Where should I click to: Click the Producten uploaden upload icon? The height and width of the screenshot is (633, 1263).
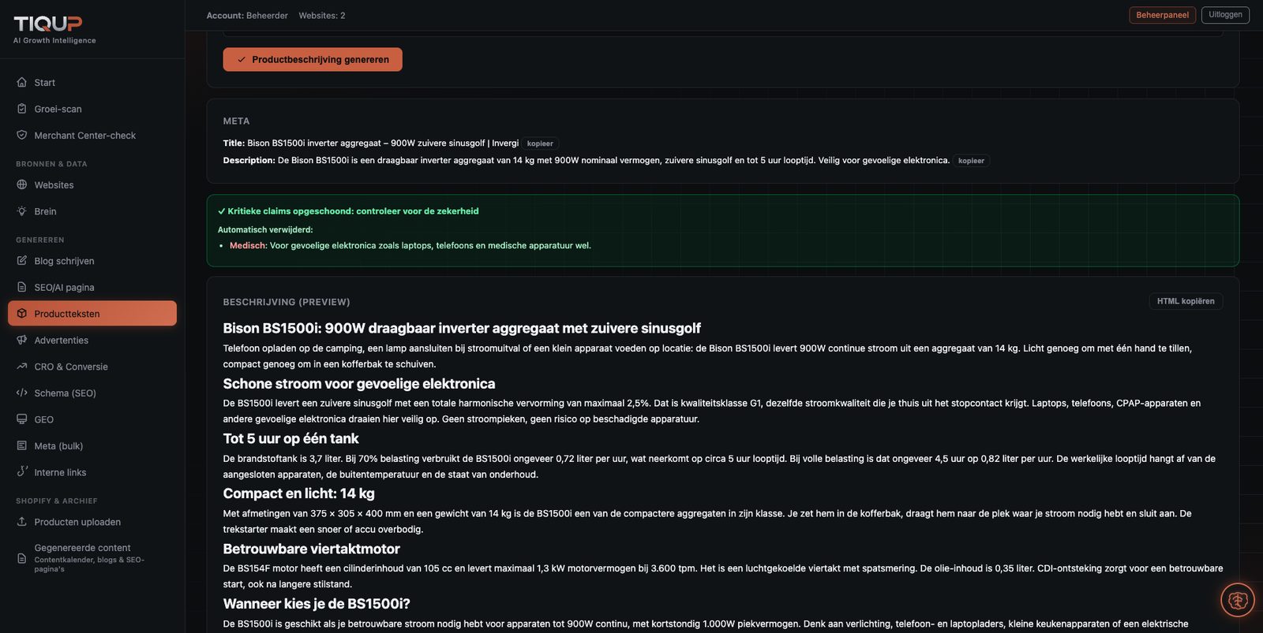point(22,521)
